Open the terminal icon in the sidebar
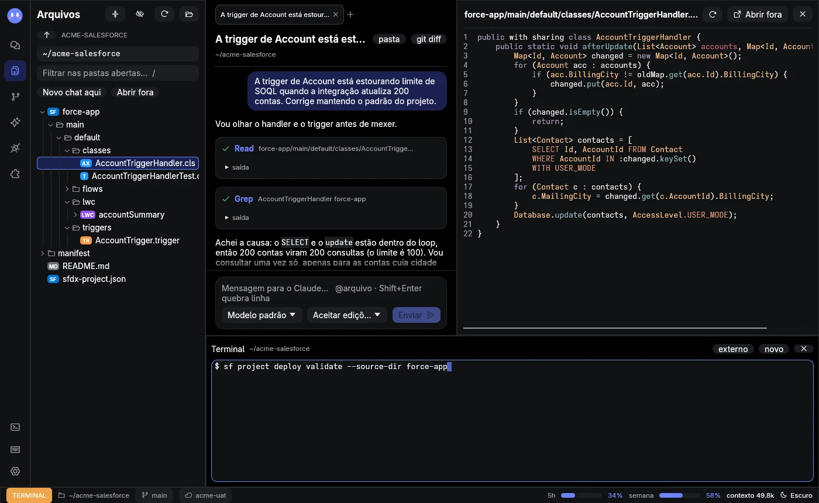 15,427
